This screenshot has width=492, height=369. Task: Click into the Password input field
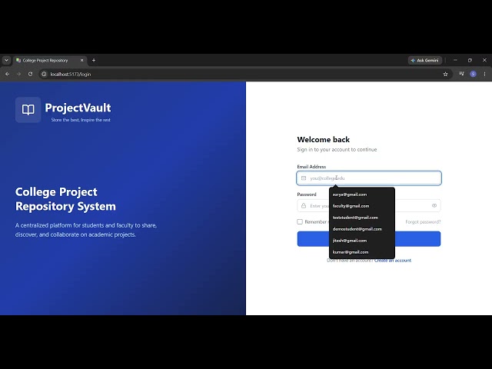pos(369,206)
